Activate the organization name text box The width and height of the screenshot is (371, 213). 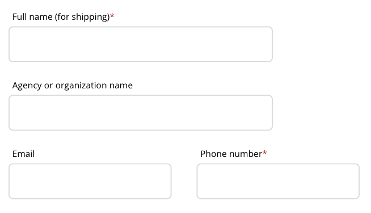click(x=141, y=113)
